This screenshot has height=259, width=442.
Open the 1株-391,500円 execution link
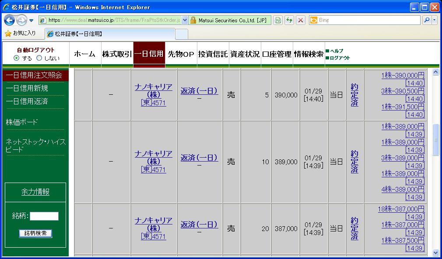[403, 107]
